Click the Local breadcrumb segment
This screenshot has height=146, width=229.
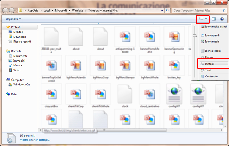(x=47, y=11)
